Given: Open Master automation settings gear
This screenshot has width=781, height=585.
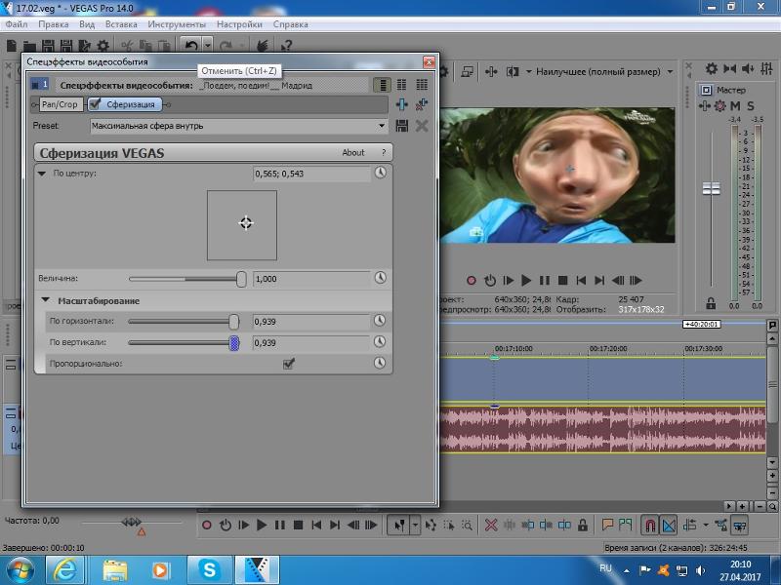Looking at the screenshot, I should (x=719, y=106).
